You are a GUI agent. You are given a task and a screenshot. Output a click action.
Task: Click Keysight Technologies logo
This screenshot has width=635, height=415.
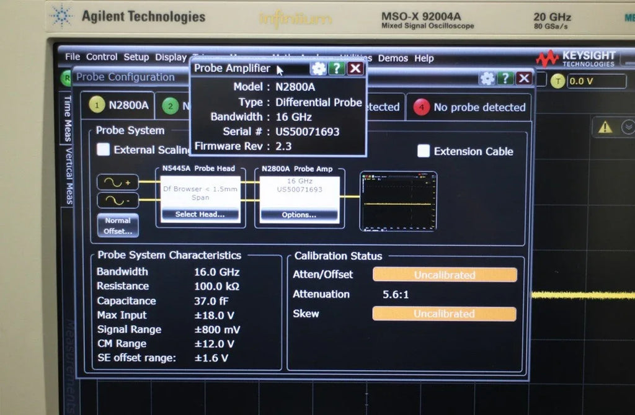point(576,59)
